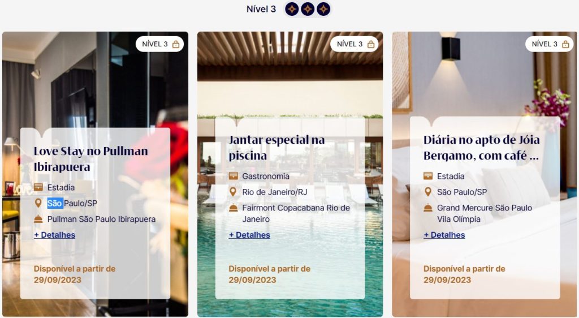Open the Jantar especial na piscina title
This screenshot has height=318, width=579.
(277, 147)
